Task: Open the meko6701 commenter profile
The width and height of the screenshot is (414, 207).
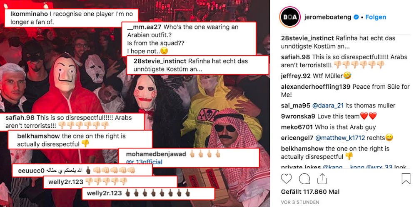Action: tap(297, 127)
